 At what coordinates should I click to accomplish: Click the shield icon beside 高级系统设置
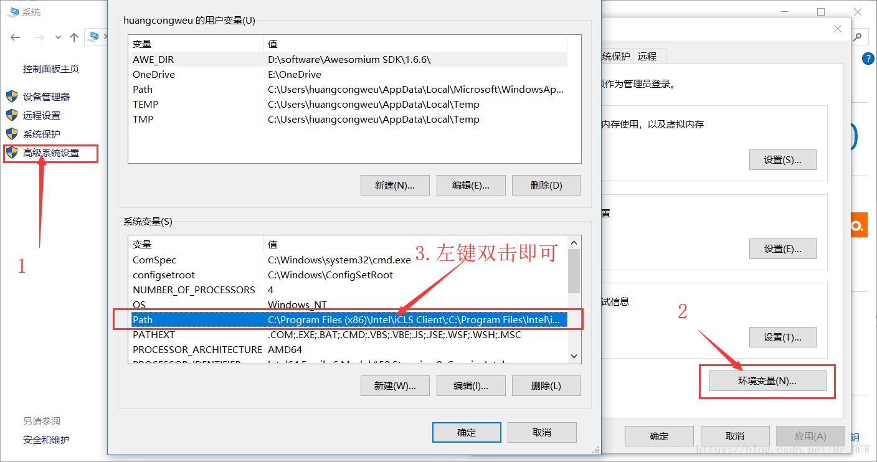pyautogui.click(x=12, y=153)
